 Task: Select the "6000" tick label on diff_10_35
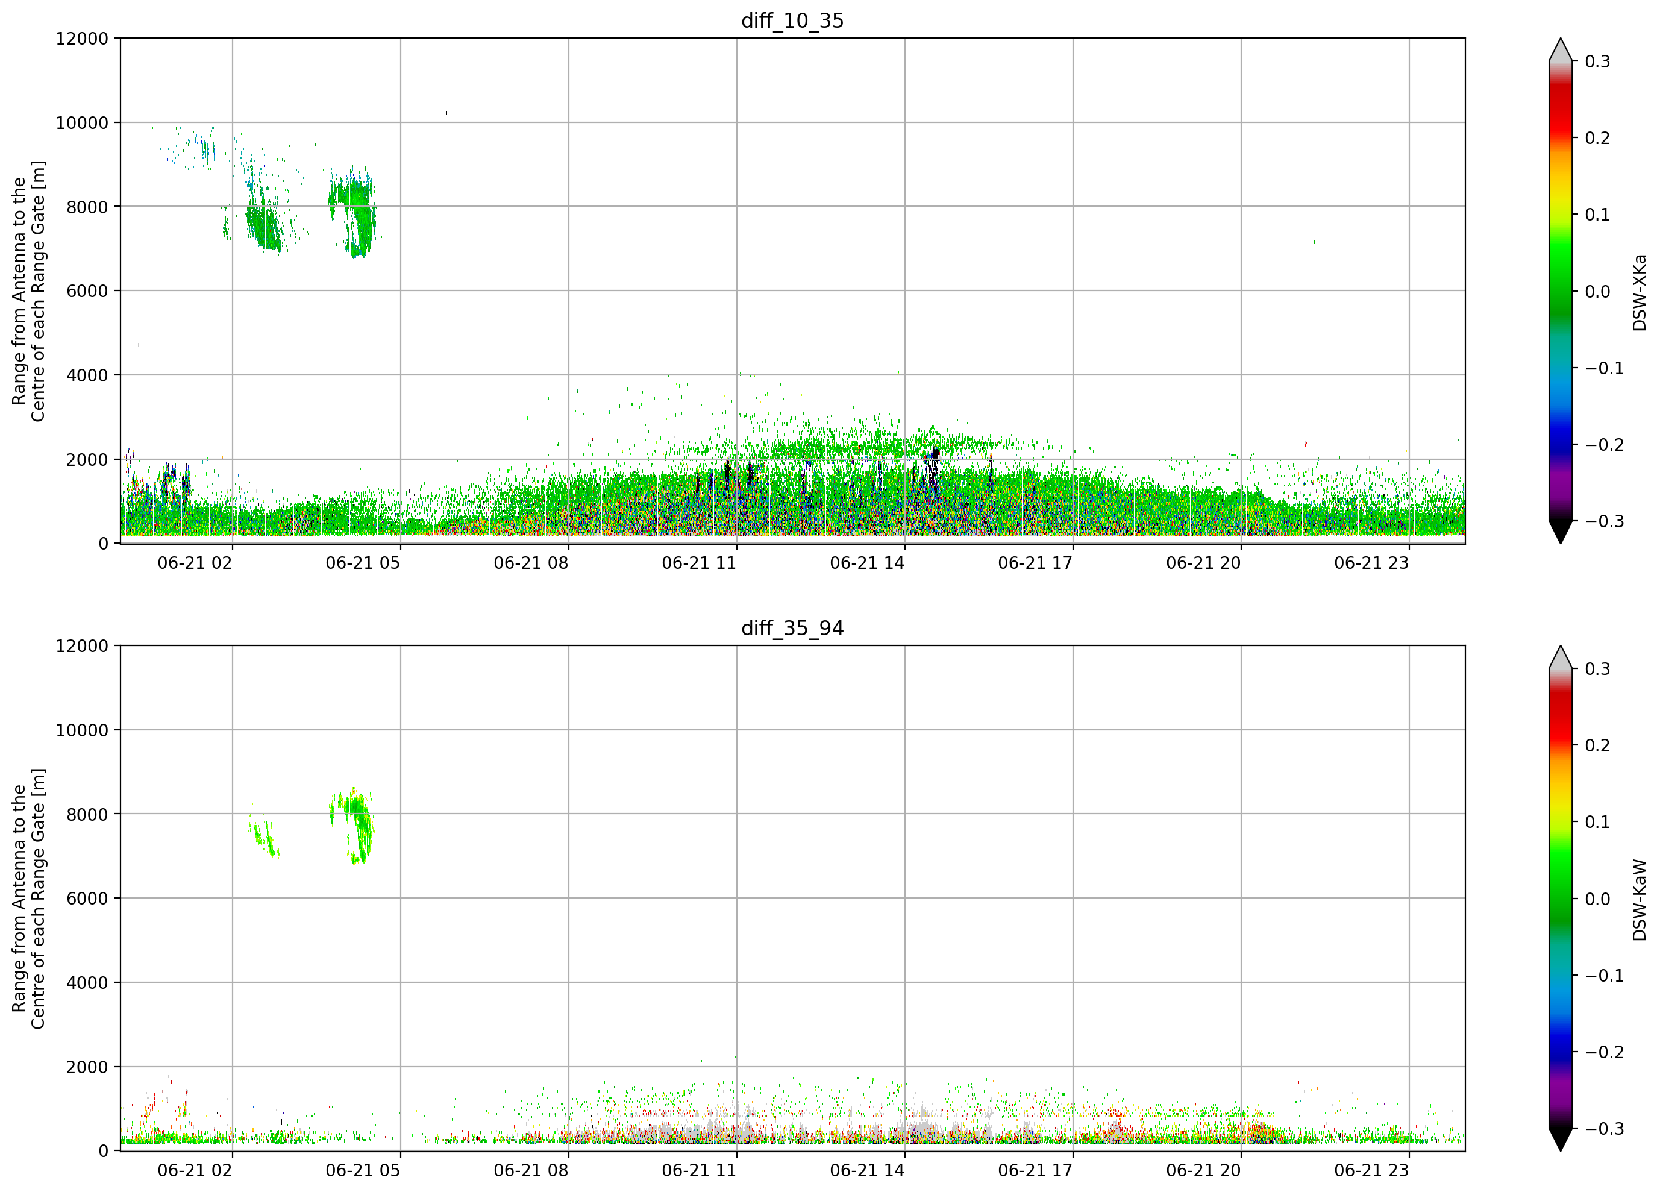click(x=87, y=292)
